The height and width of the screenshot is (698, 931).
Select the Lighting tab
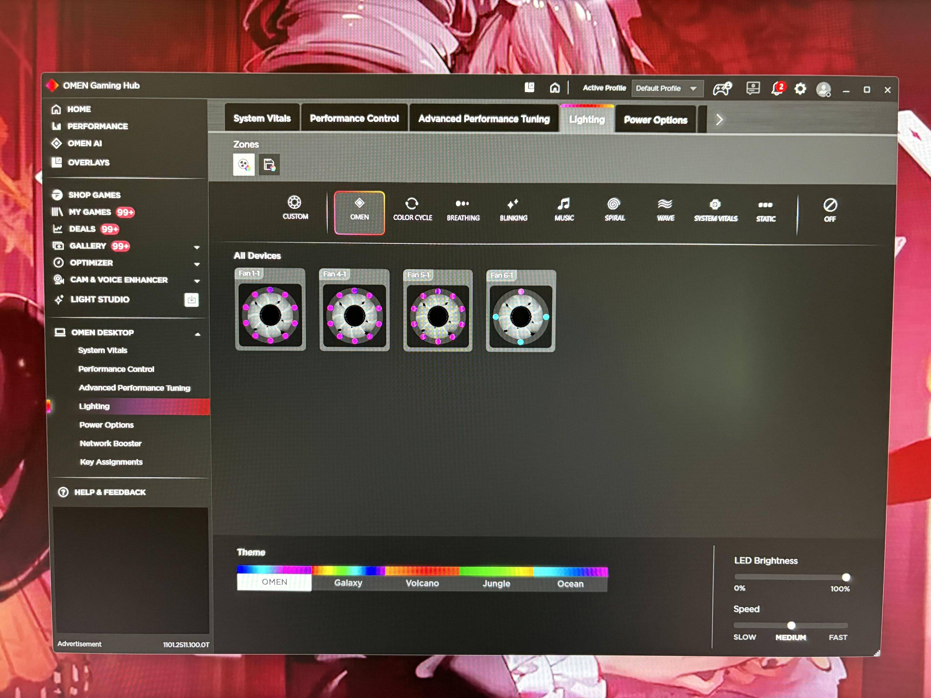point(587,120)
